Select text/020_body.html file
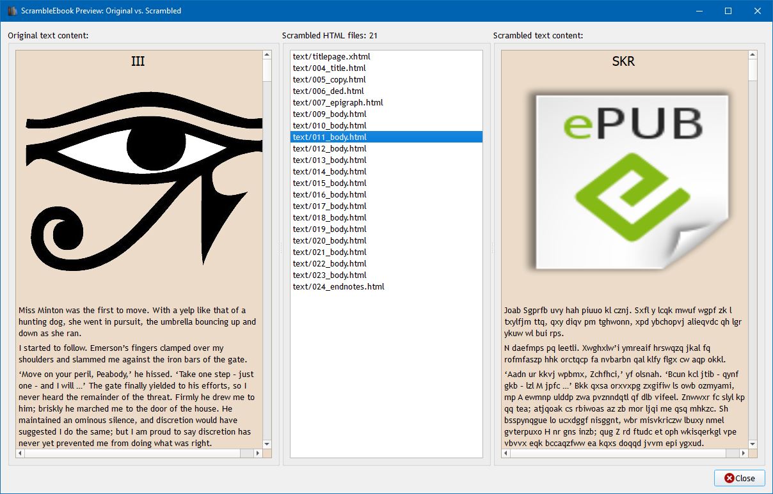Image resolution: width=773 pixels, height=494 pixels. [x=386, y=240]
